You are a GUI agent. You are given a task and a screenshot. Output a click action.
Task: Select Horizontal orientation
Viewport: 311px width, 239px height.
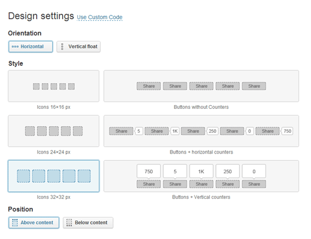click(x=31, y=47)
